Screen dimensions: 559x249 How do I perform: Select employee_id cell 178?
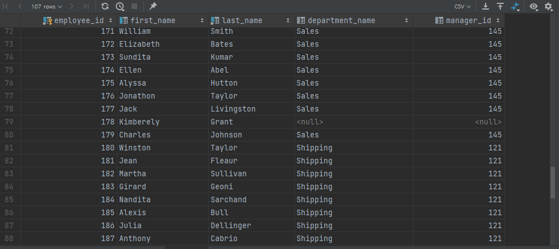[x=69, y=122]
